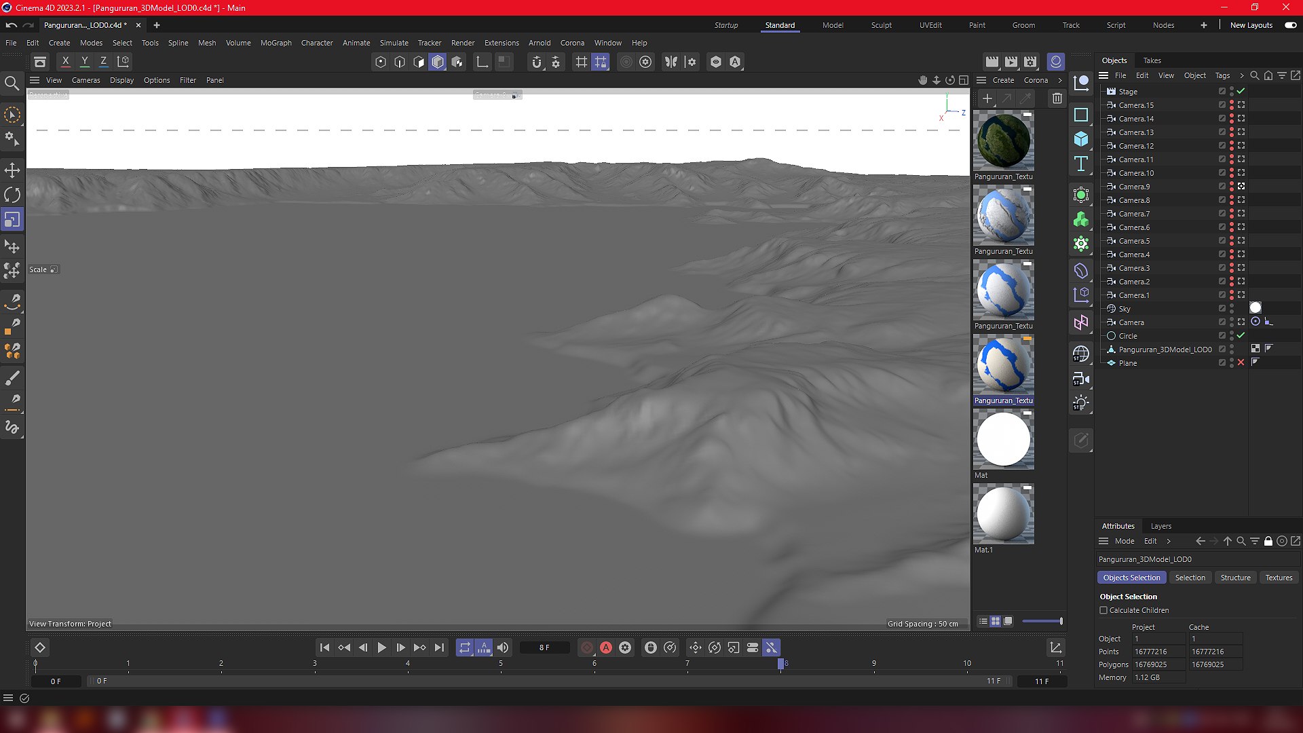This screenshot has height=733, width=1303.
Task: Click the current frame field showing 8 F
Action: pyautogui.click(x=545, y=647)
